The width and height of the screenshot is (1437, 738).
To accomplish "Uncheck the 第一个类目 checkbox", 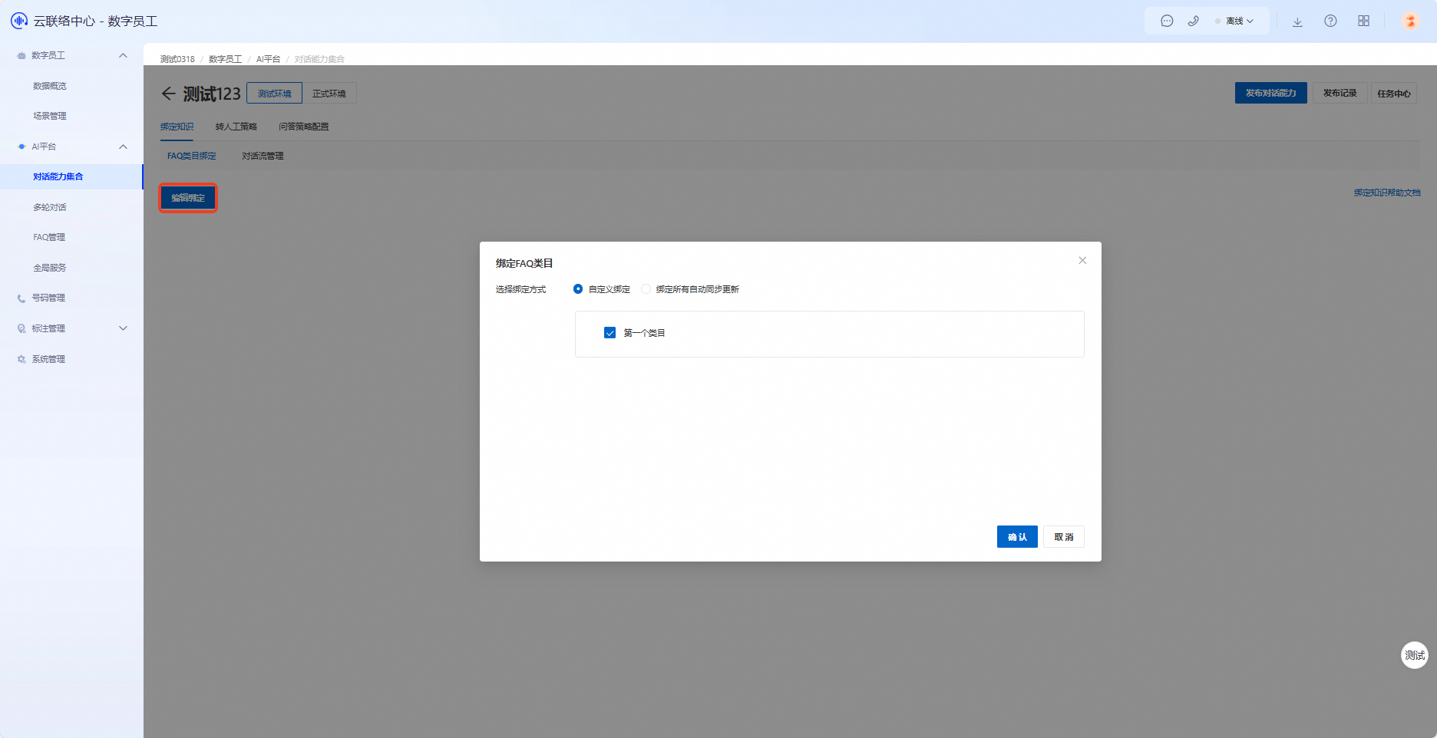I will click(610, 333).
